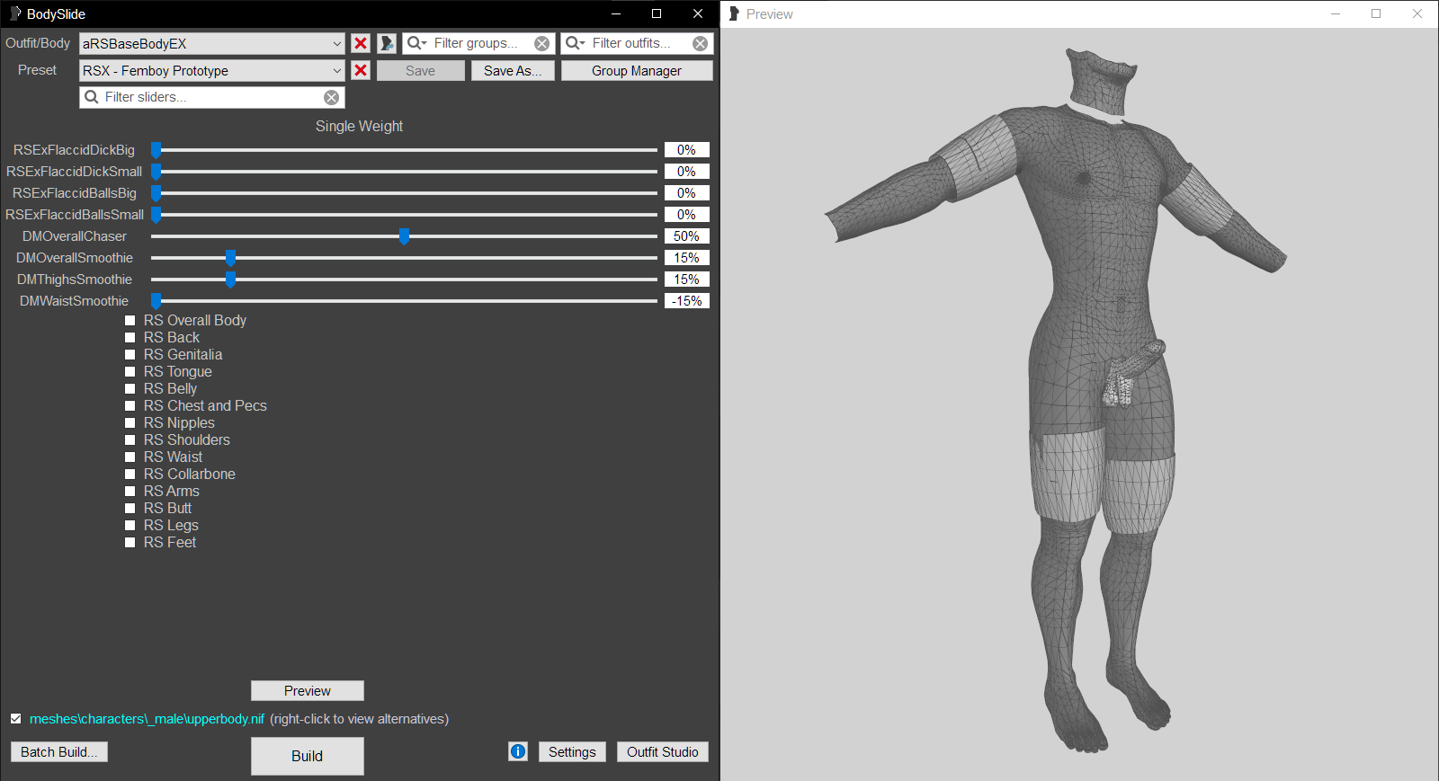Toggle the RS Waist checkbox
This screenshot has width=1439, height=781.
coord(130,457)
